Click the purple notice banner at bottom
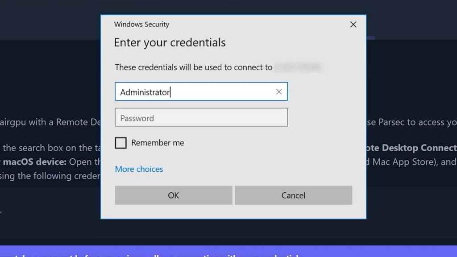Viewport: 457px width, 257px height. coord(228,251)
